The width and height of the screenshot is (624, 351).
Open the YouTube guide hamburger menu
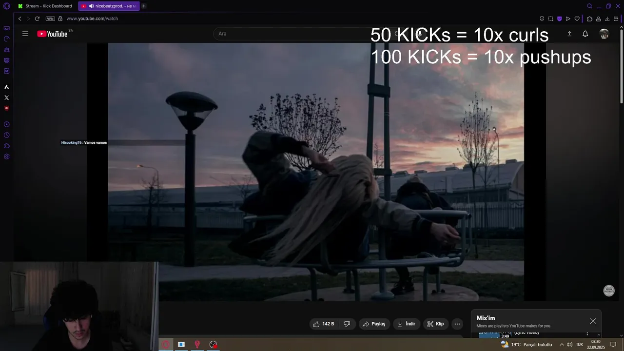click(25, 34)
